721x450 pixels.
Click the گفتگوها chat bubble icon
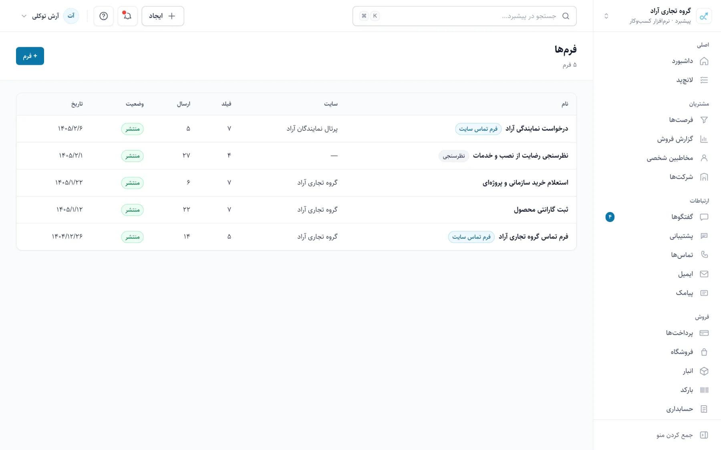point(704,217)
